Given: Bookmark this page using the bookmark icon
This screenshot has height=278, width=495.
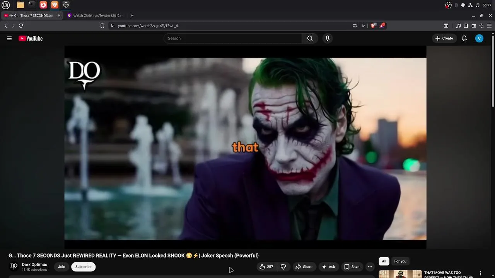Looking at the screenshot, I should click(x=102, y=26).
